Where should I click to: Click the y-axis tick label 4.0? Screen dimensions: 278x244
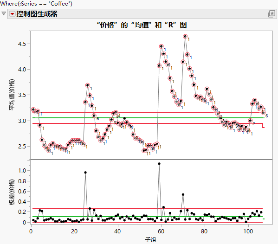[22, 70]
